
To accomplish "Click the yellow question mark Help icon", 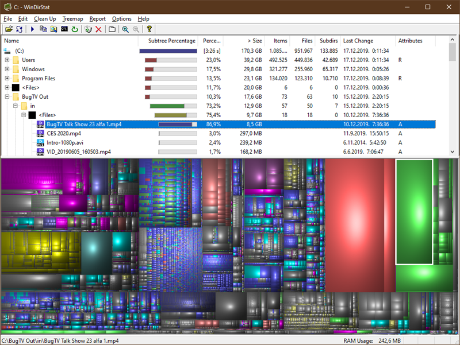I will (149, 29).
